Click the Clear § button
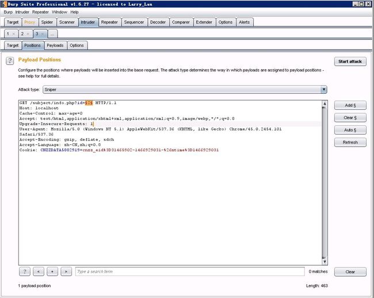Screen dimensions: 374x298 point(350,118)
